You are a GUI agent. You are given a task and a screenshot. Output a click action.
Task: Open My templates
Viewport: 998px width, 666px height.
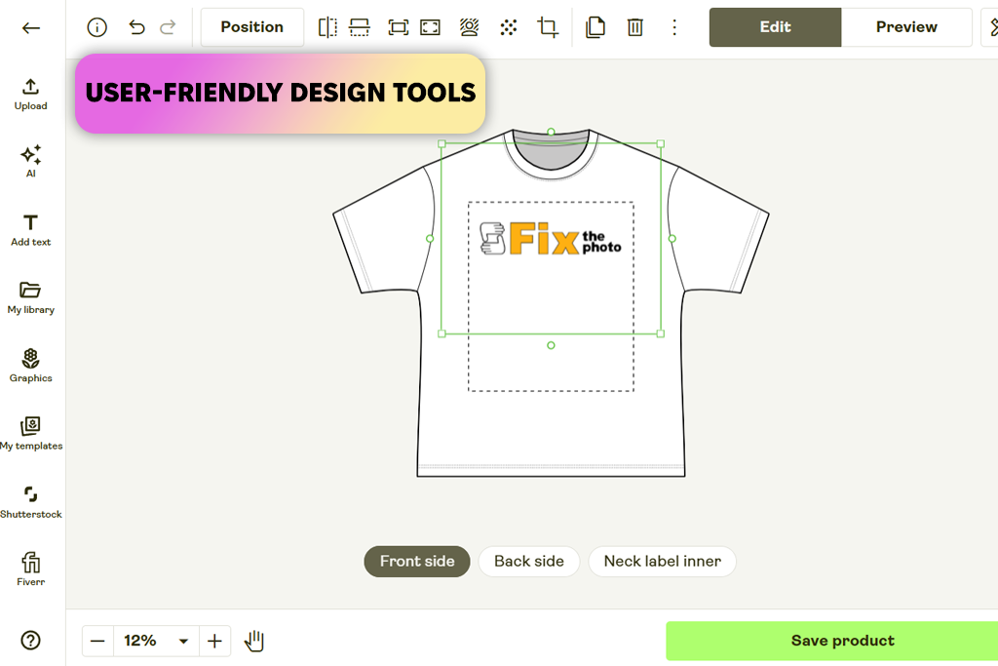pos(30,434)
